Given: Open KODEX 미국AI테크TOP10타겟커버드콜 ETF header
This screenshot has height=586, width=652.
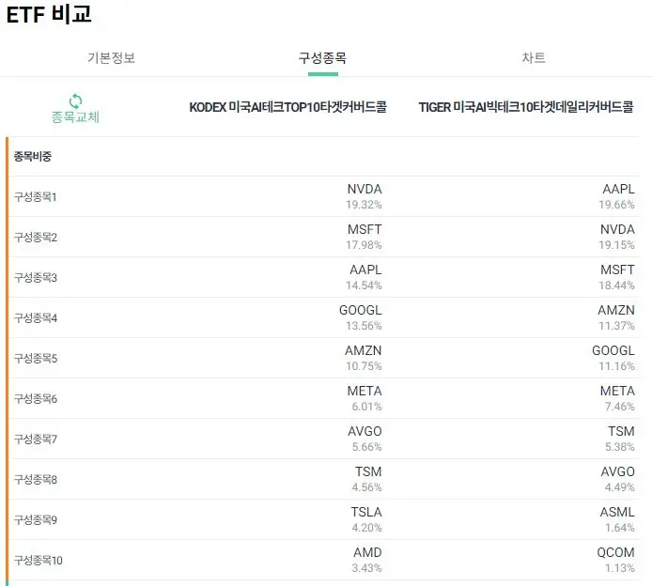Looking at the screenshot, I should [x=287, y=107].
